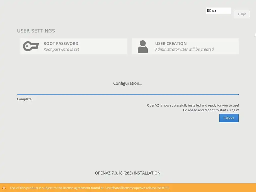
Task: Open the Help! button
Action: pyautogui.click(x=242, y=14)
